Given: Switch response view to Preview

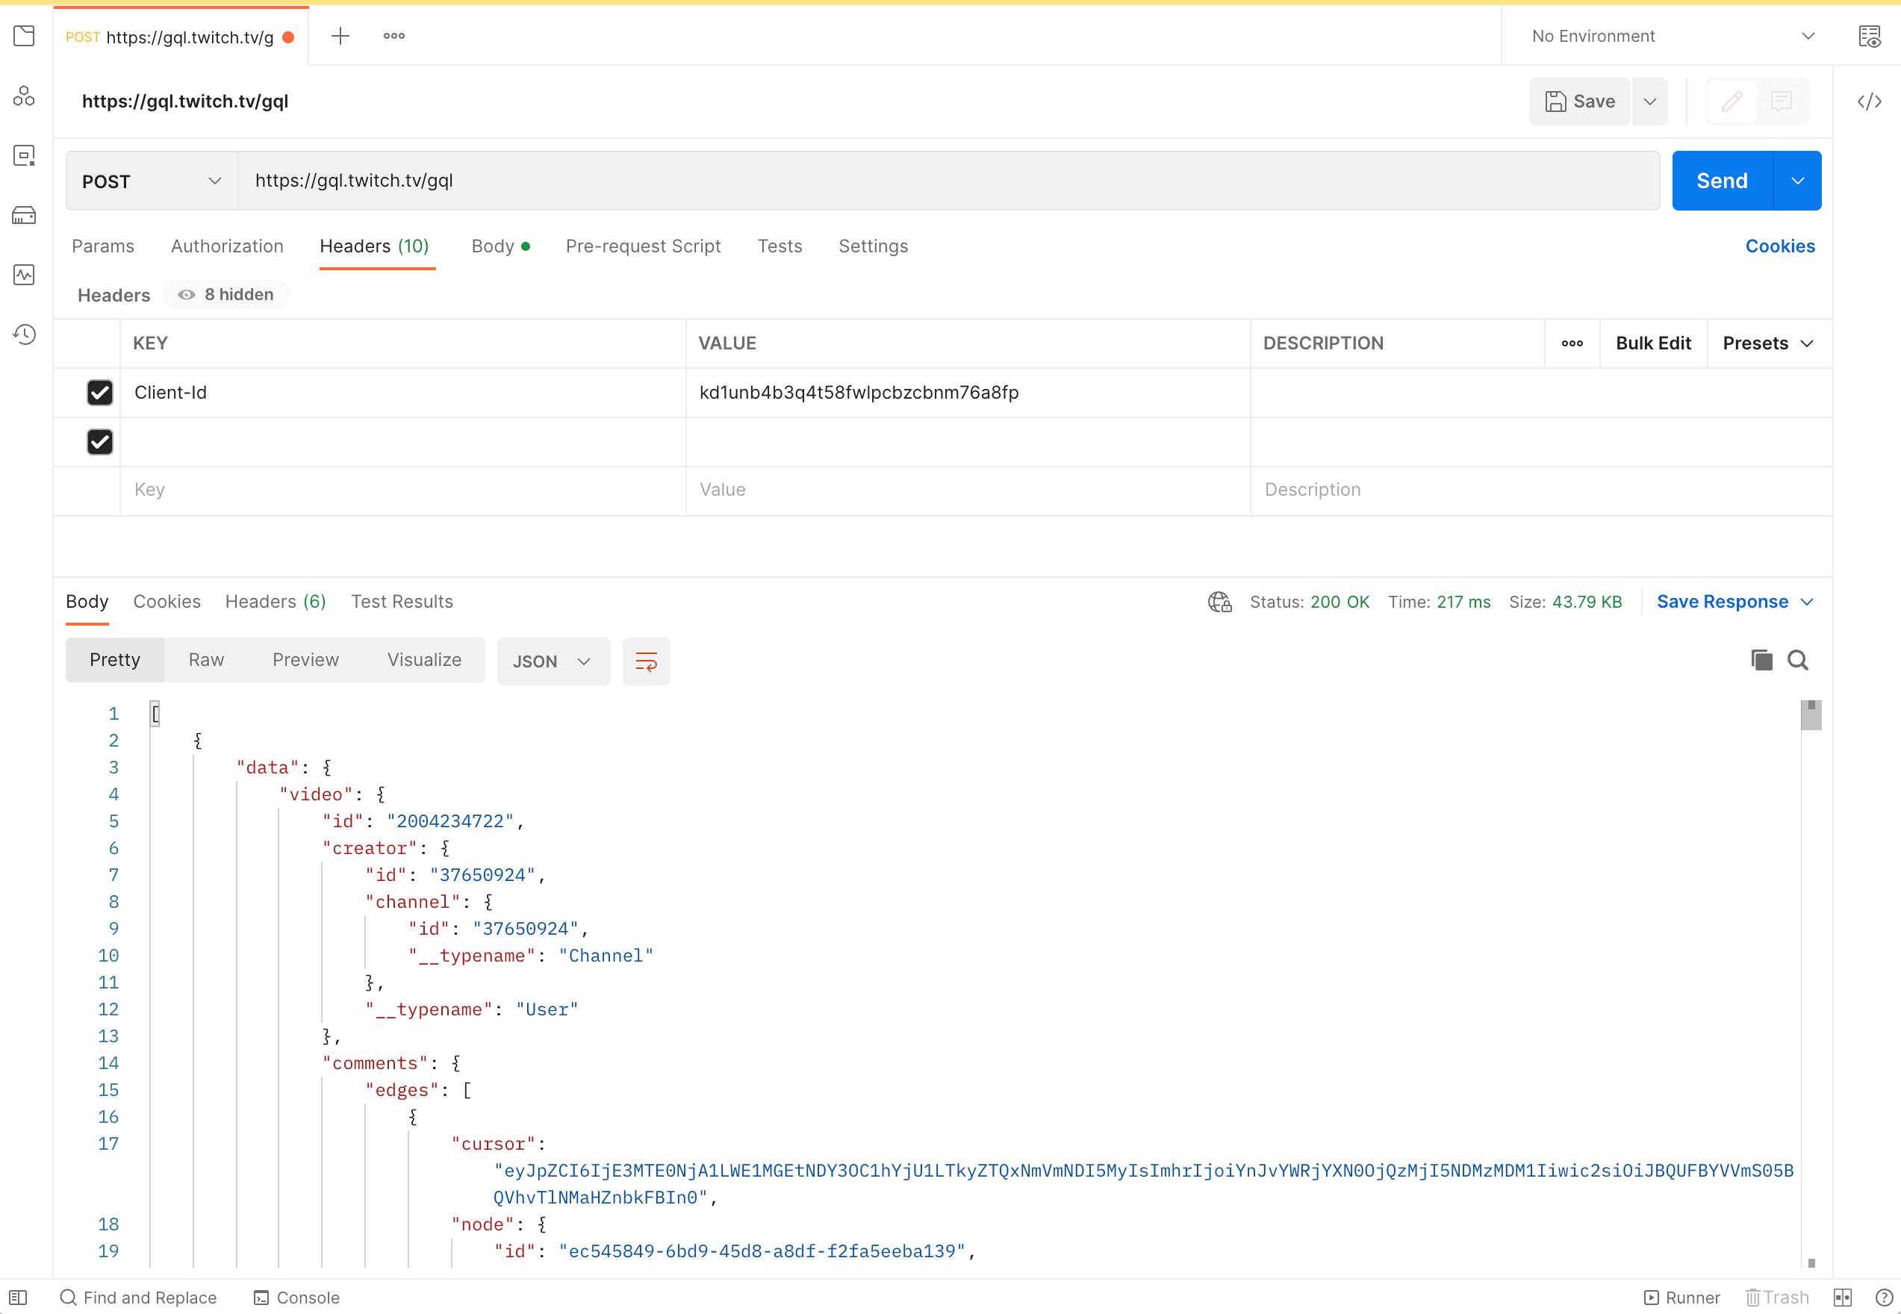Looking at the screenshot, I should click(x=305, y=660).
